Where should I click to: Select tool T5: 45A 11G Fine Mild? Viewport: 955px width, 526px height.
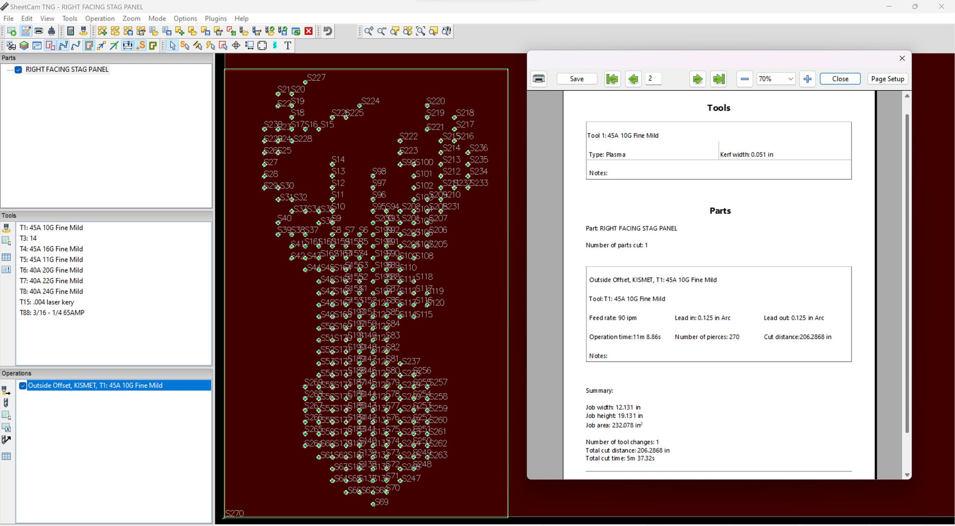(51, 260)
